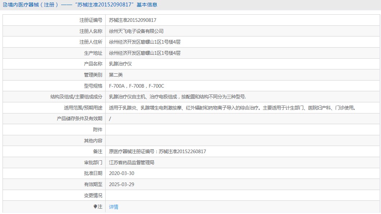Image resolution: width=381 pixels, height=214 pixels.
Task: Click the document icon in the page header
Action: [5, 5]
